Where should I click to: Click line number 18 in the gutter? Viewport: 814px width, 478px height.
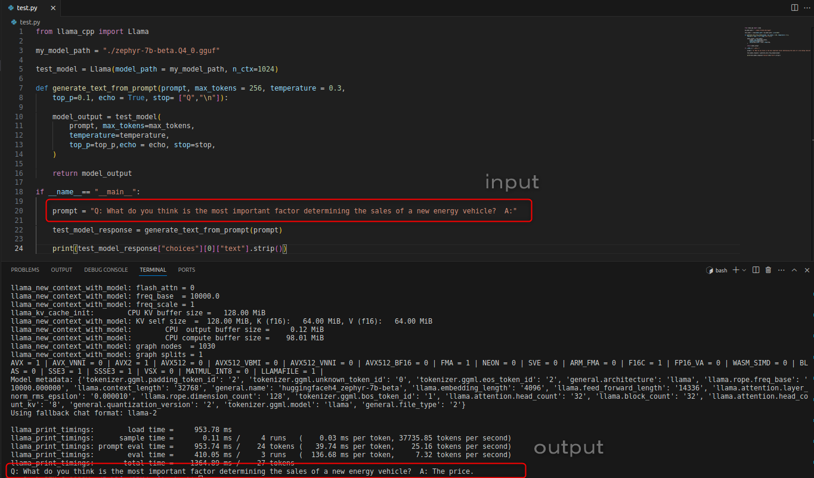tap(20, 192)
